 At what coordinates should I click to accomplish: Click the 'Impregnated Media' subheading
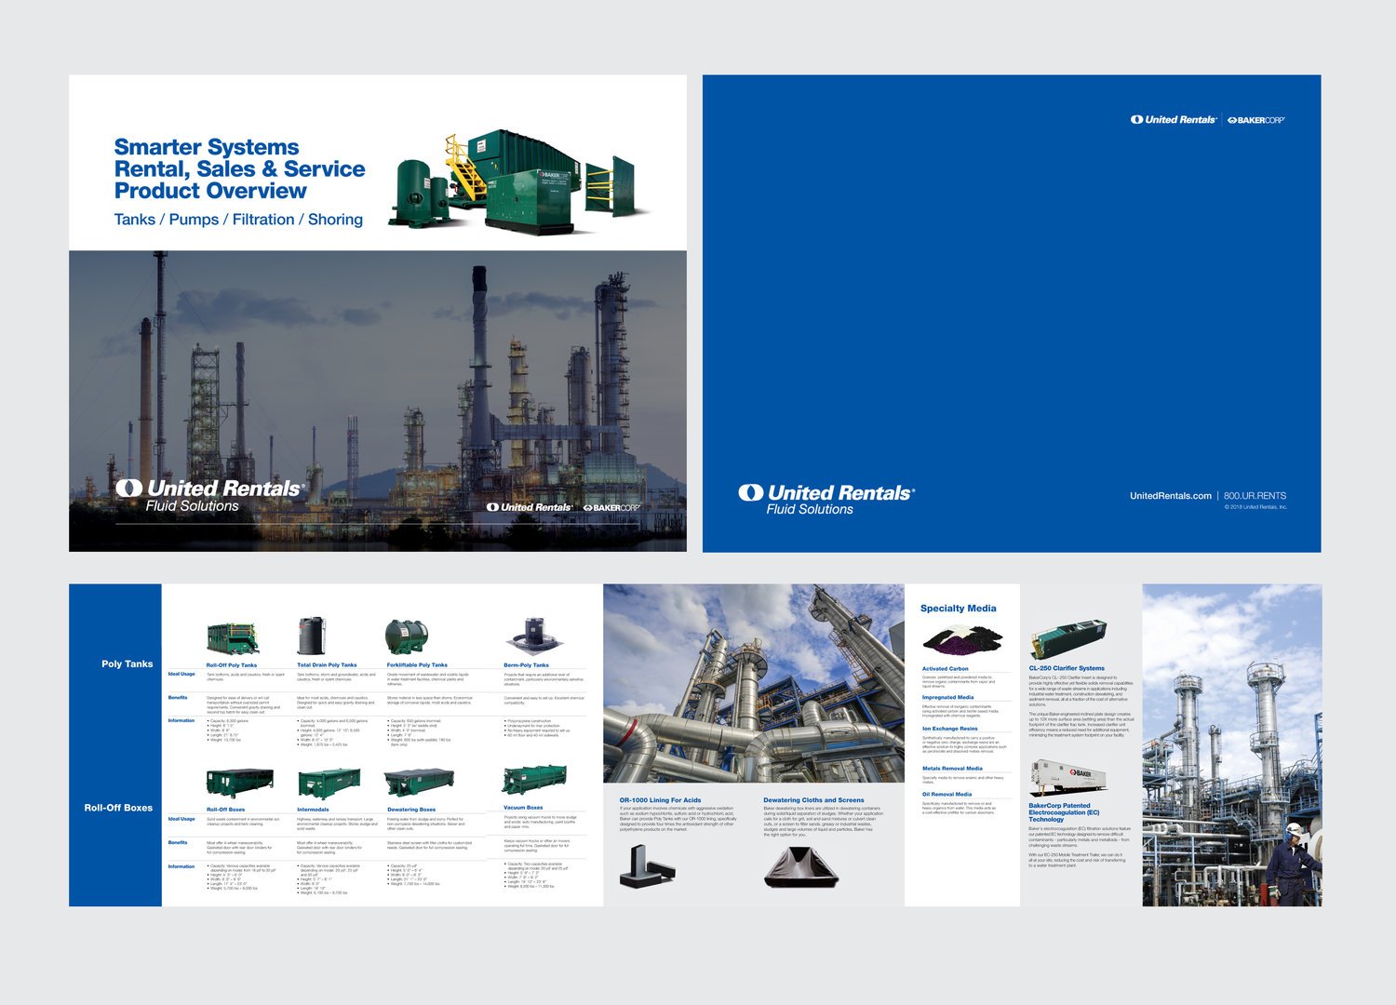[948, 697]
